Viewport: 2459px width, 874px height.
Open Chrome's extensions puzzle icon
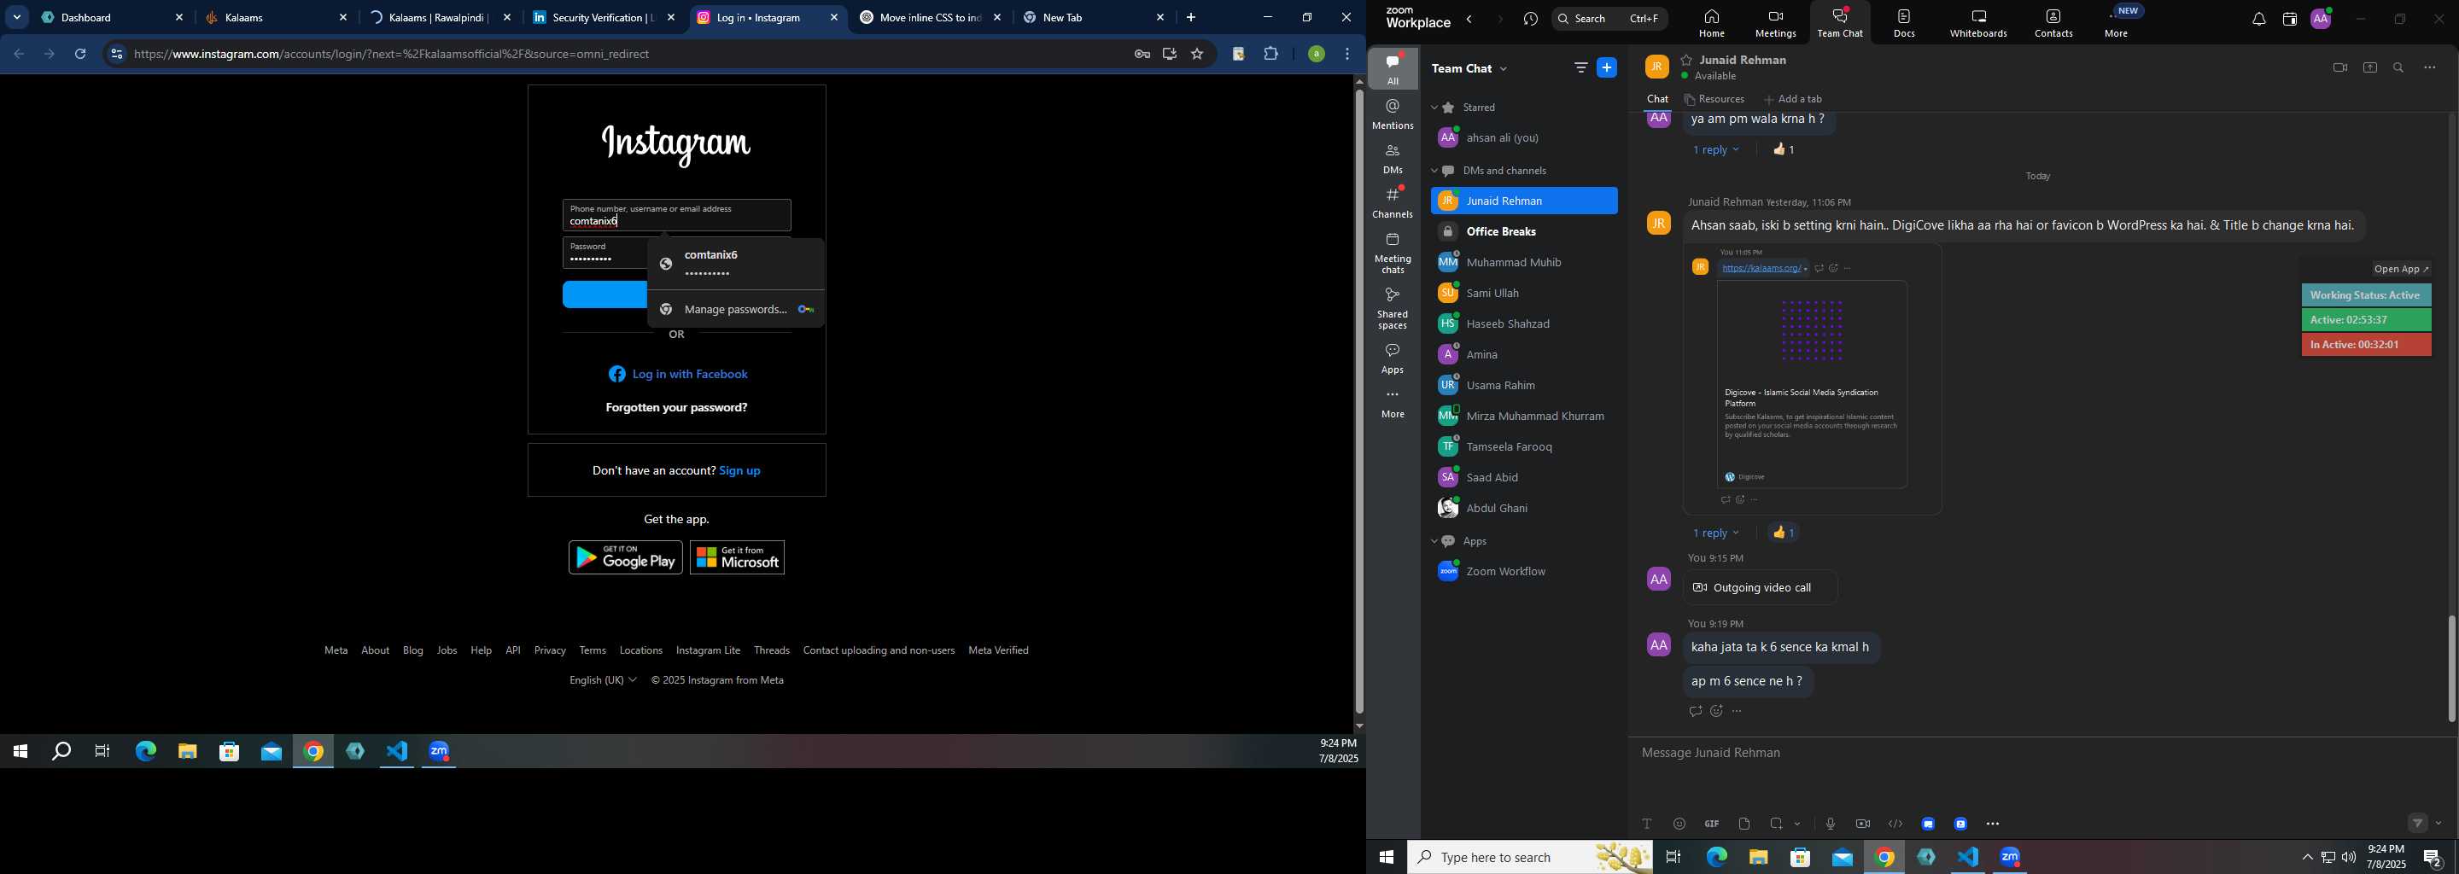click(1271, 55)
